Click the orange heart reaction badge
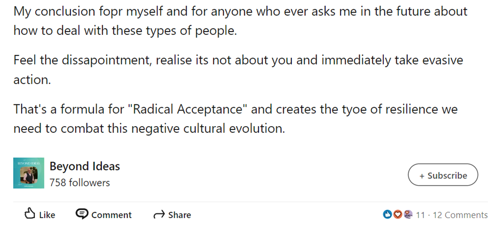 tap(397, 215)
